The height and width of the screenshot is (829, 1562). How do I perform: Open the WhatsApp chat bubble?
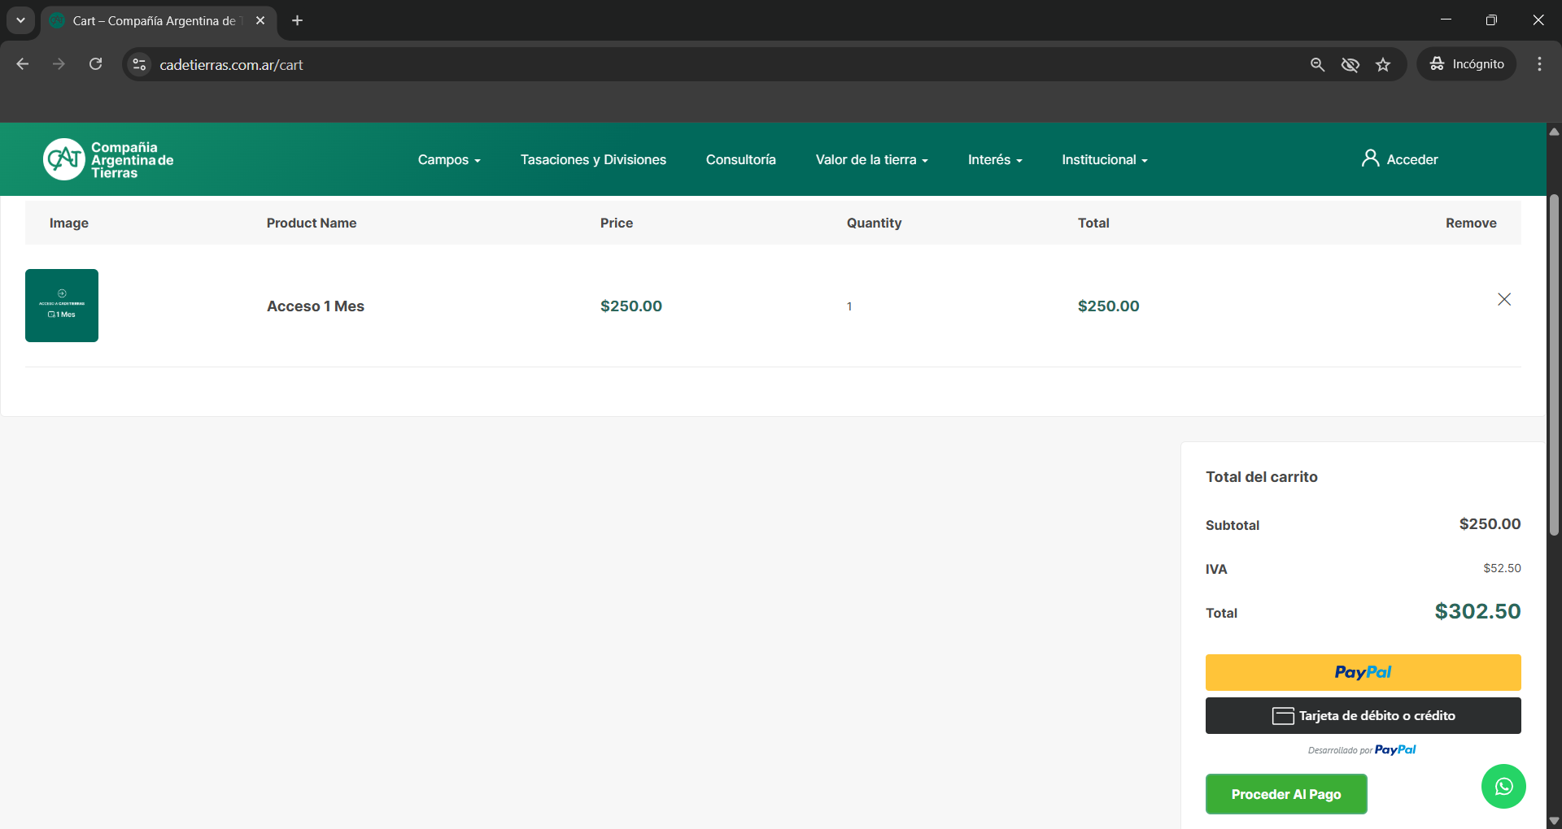coord(1503,786)
